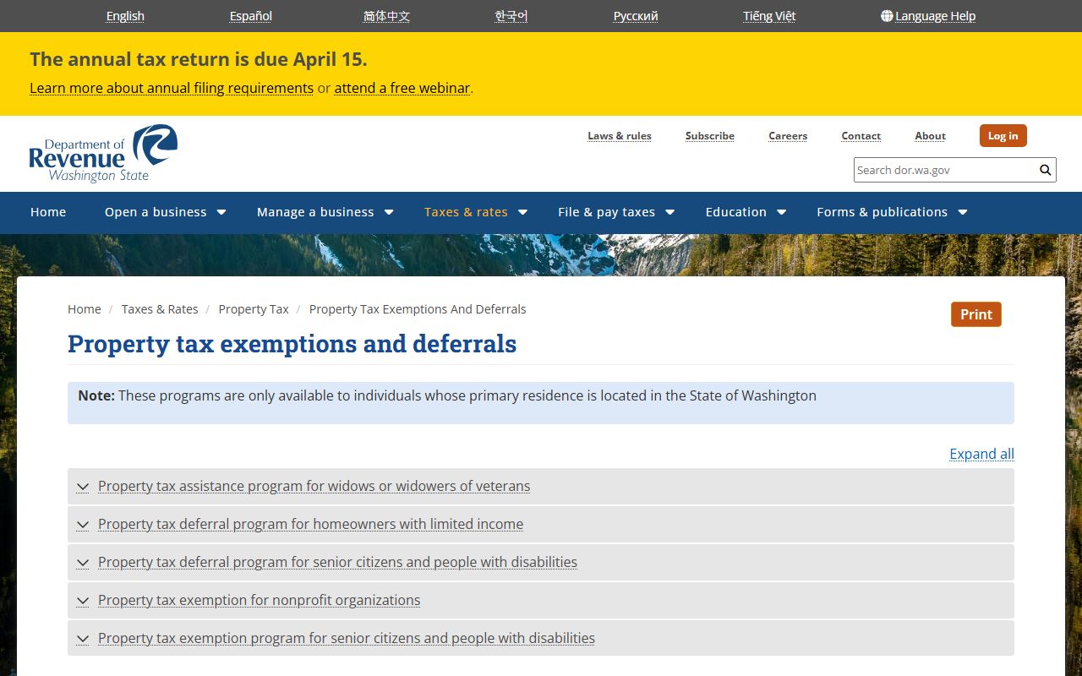
Task: Select File & pay taxes menu item
Action: [606, 212]
